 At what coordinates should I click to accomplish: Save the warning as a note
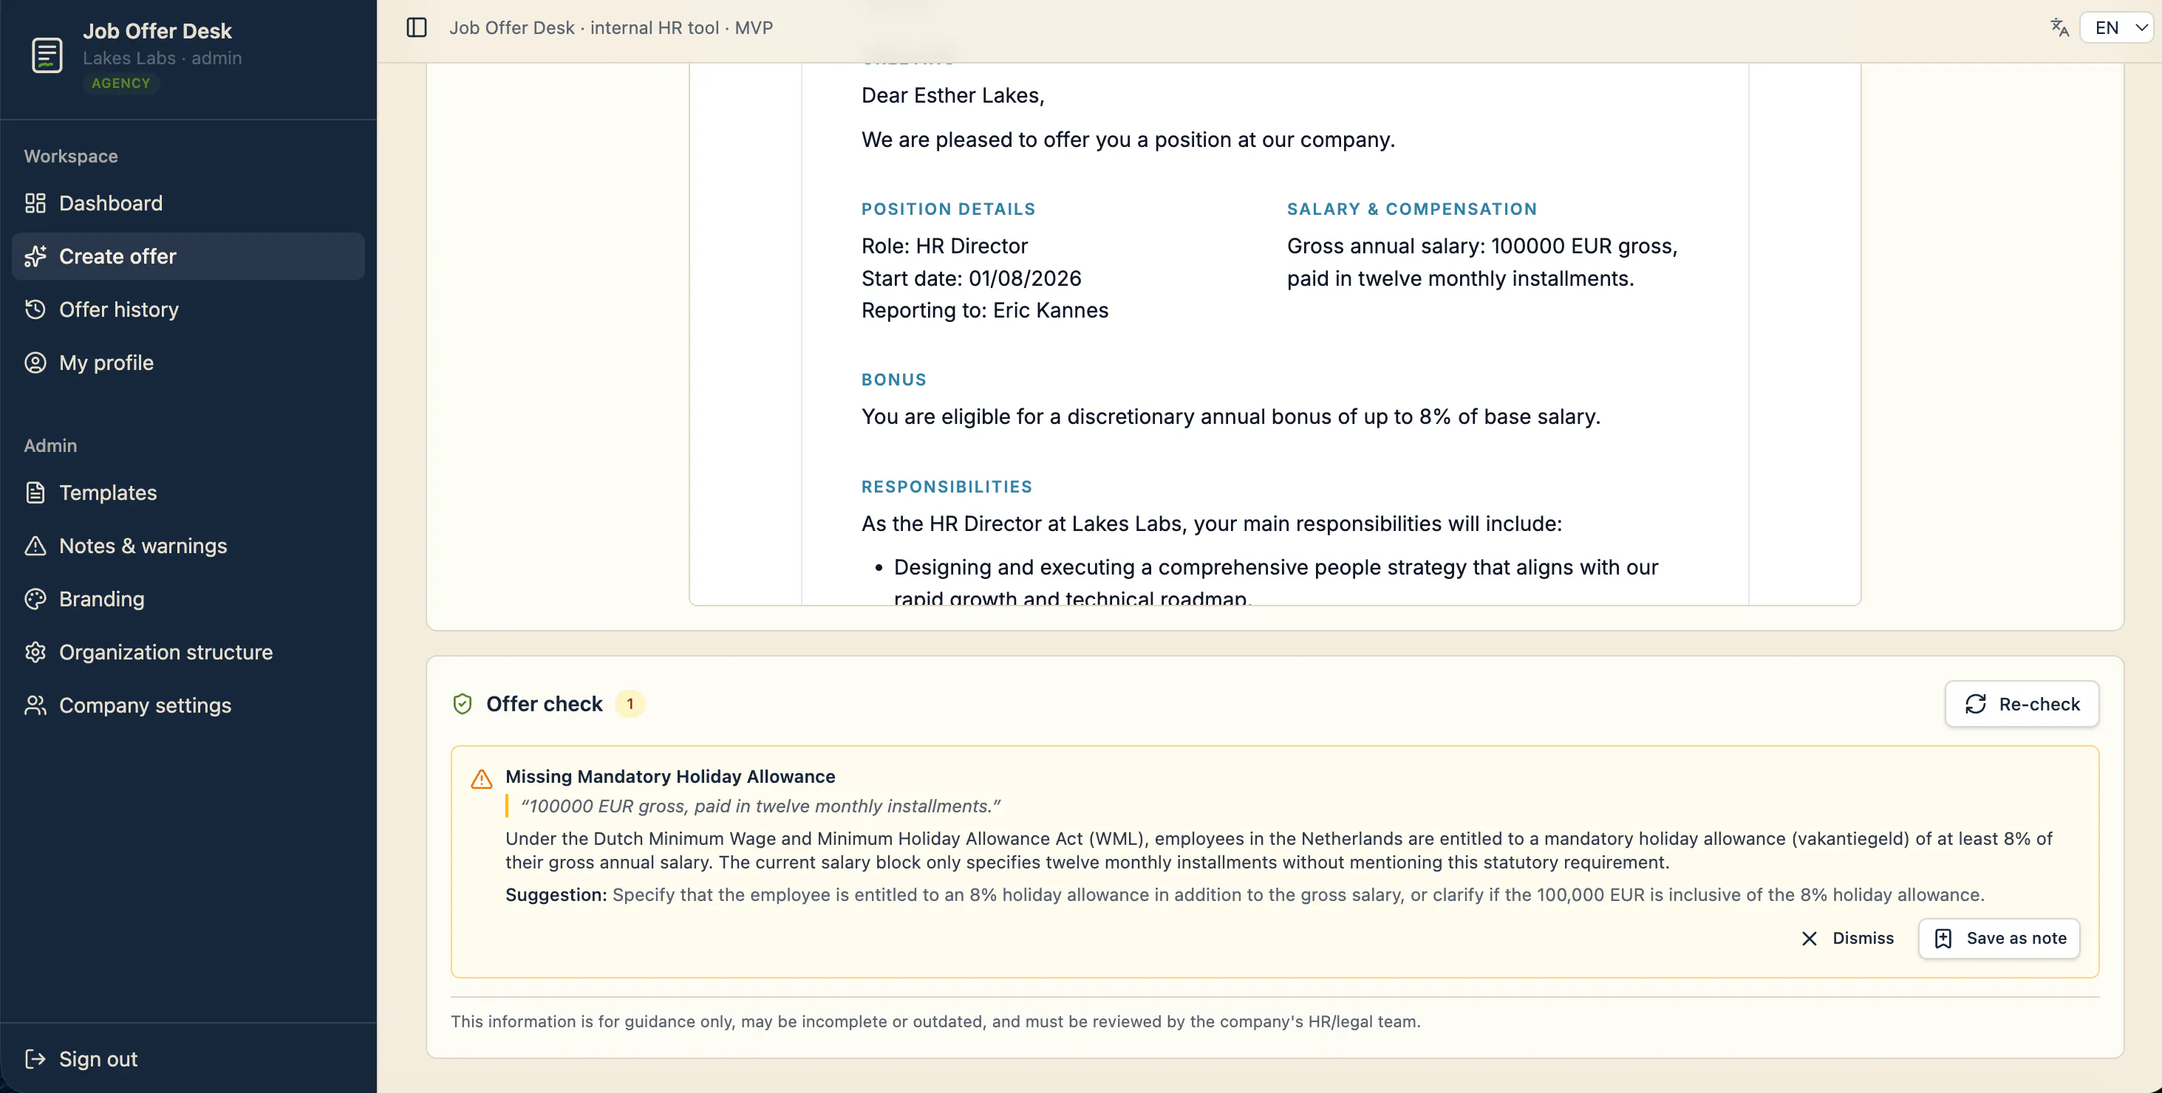pyautogui.click(x=1999, y=939)
